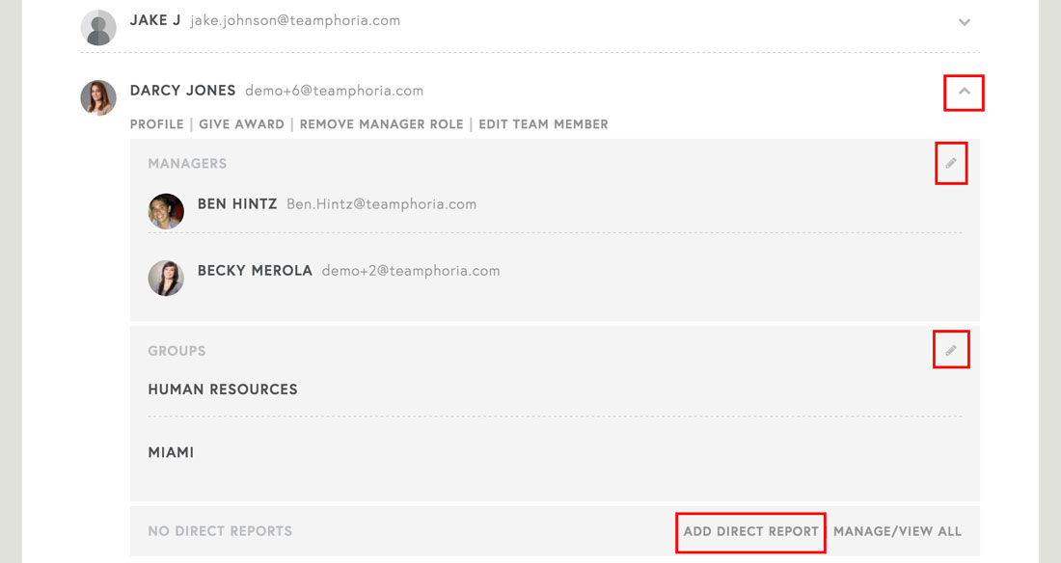Image resolution: width=1061 pixels, height=563 pixels.
Task: Expand Jake J's team member row
Action: (x=964, y=22)
